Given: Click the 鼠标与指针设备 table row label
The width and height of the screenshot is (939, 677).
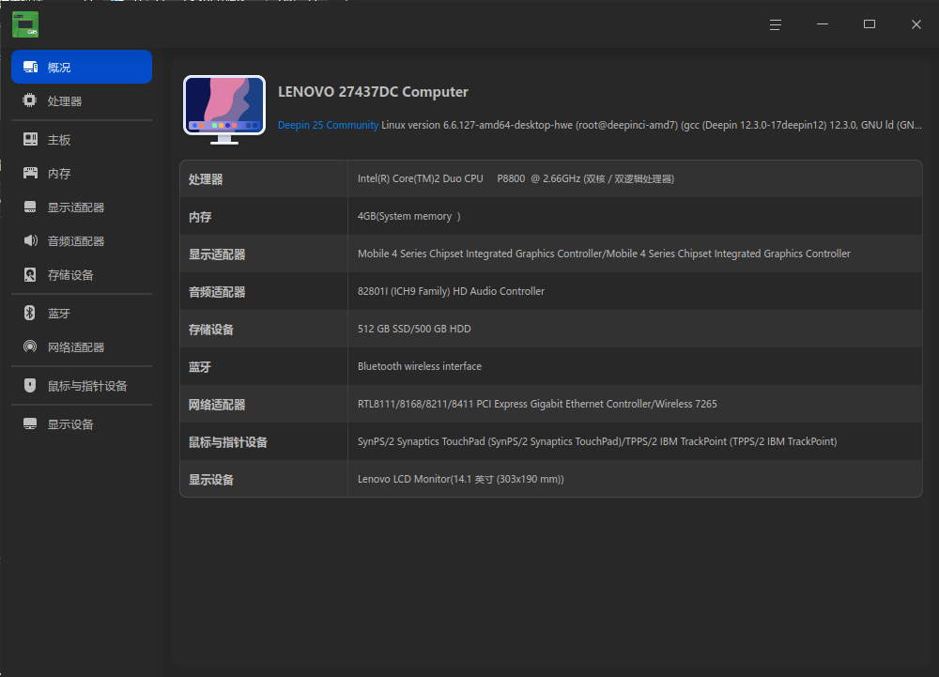Looking at the screenshot, I should (x=228, y=442).
